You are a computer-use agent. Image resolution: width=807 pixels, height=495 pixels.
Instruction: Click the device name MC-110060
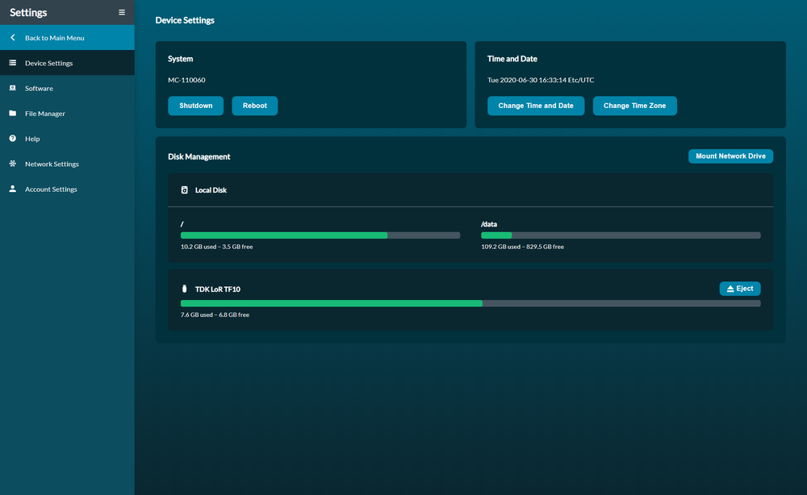[x=186, y=80]
